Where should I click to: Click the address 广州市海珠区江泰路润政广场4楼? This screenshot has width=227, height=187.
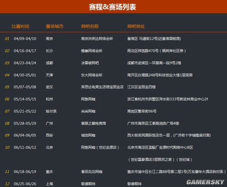[x=153, y=123]
